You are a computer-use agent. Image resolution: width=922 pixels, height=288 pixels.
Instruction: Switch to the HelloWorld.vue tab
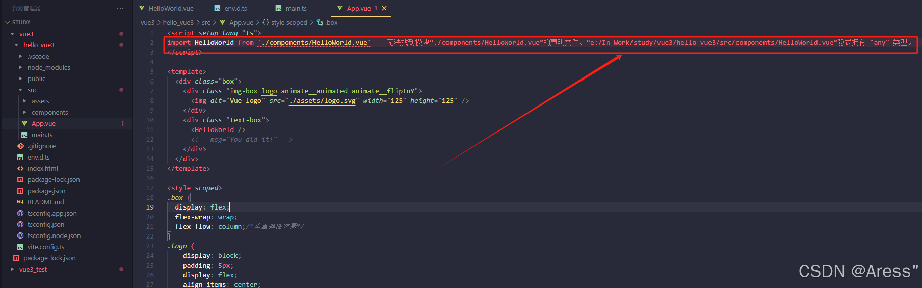coord(171,8)
